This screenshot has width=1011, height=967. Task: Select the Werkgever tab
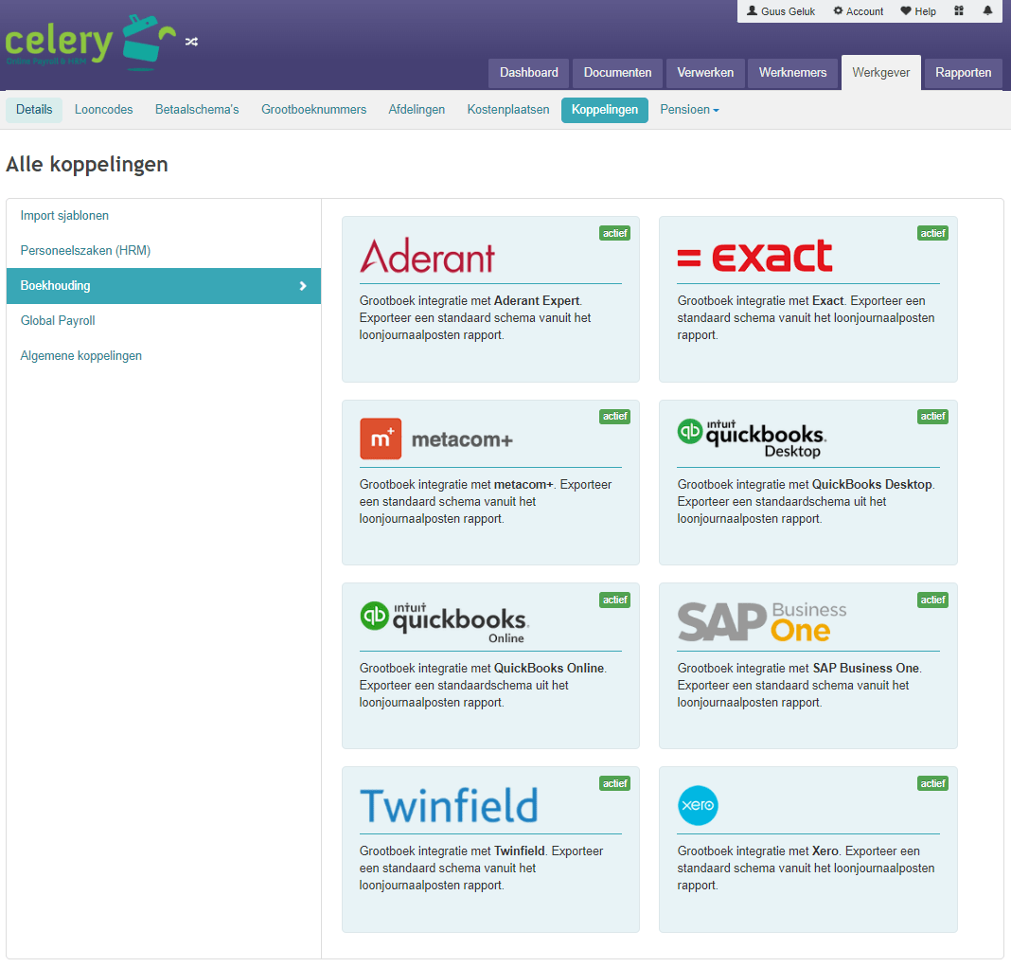point(880,73)
